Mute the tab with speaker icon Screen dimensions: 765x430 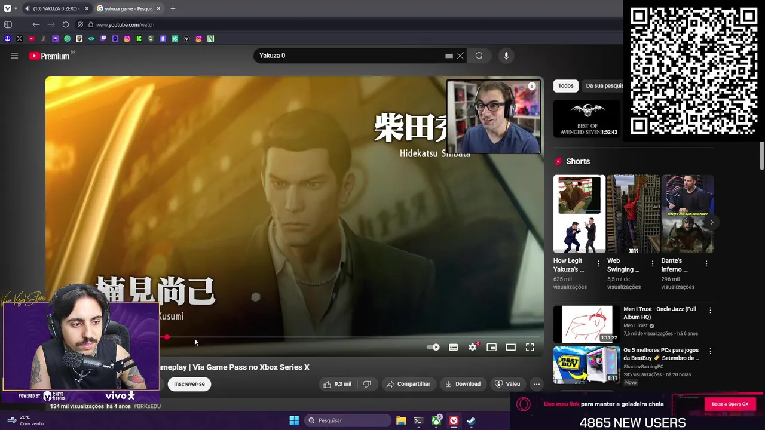27,8
